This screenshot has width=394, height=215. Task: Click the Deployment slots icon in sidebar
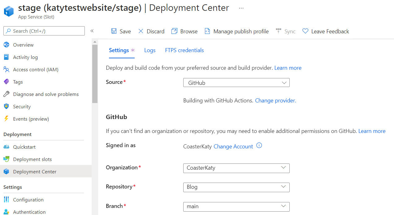pyautogui.click(x=6, y=159)
